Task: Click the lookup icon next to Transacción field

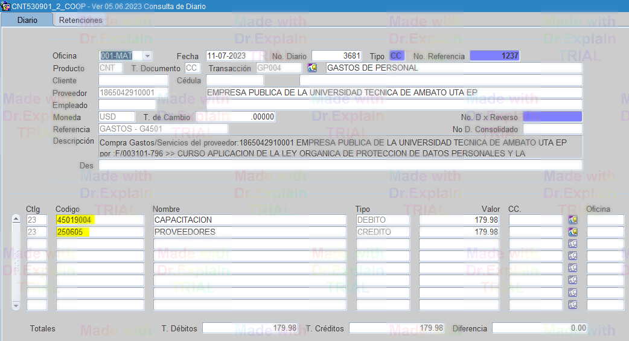Action: tap(312, 68)
